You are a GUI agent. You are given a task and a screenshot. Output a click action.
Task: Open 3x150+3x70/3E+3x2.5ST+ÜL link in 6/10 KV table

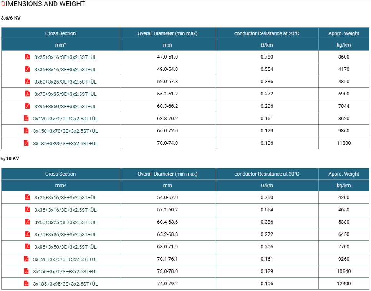[65, 271]
